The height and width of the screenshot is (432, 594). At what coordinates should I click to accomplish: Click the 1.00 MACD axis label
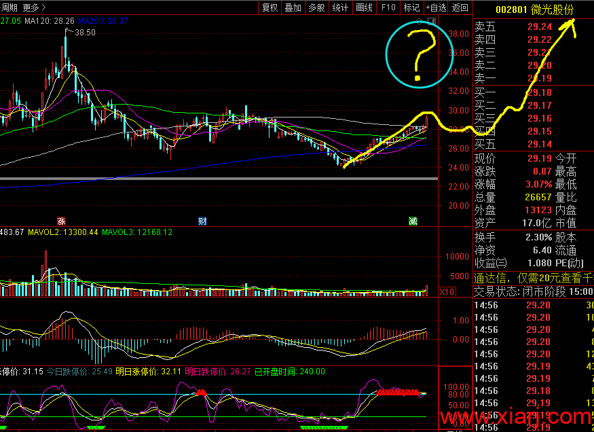click(x=461, y=321)
